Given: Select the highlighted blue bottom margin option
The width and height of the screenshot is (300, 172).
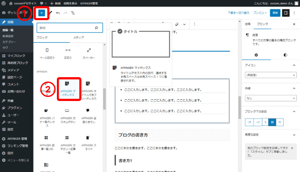Looking at the screenshot, I should pos(272,122).
